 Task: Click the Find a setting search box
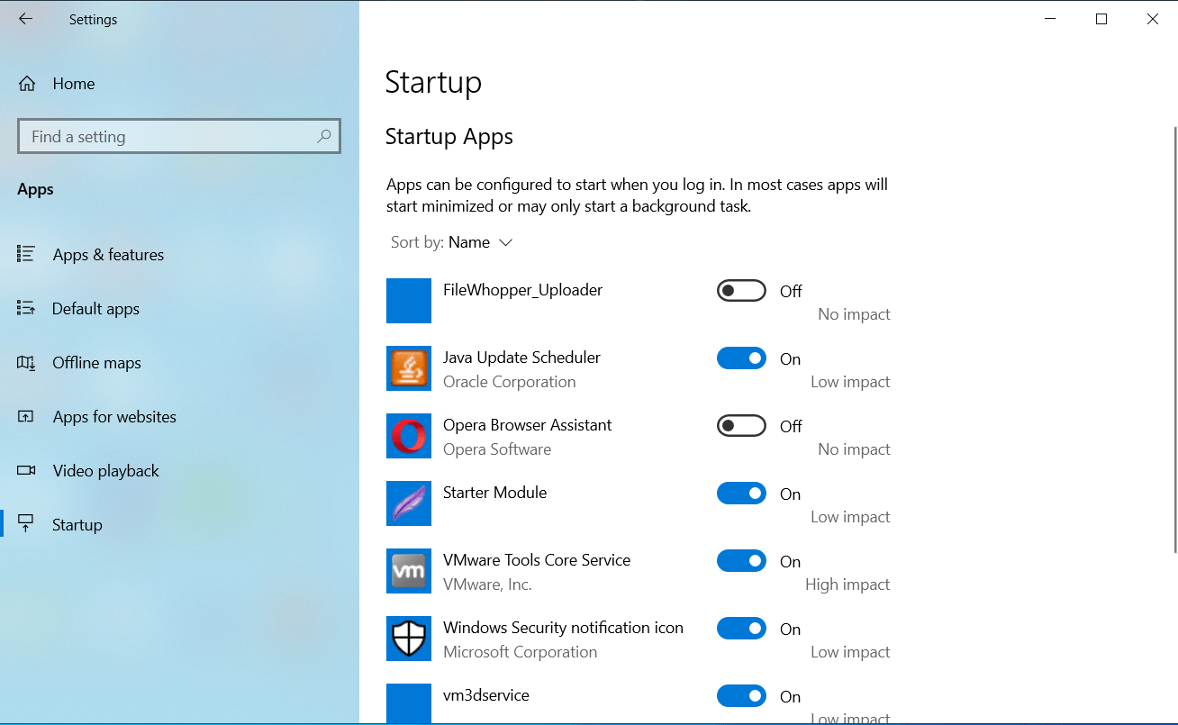pyautogui.click(x=171, y=137)
